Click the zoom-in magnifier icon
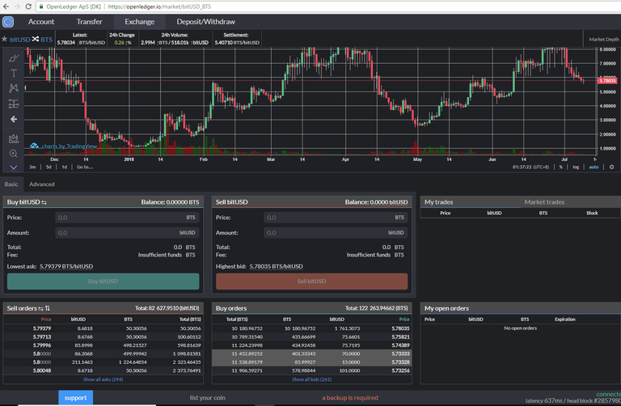Screen dimensions: 621x406 coord(14,153)
